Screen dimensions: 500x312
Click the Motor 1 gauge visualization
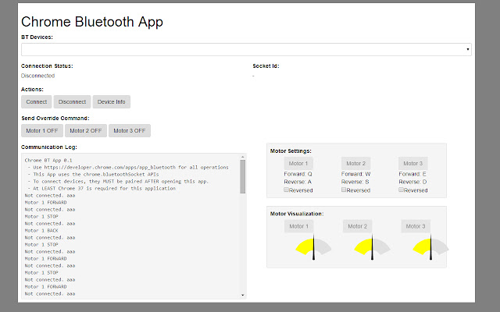[313, 247]
